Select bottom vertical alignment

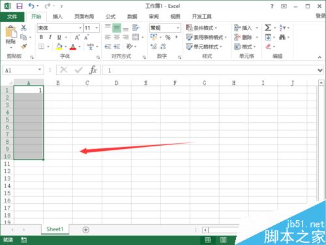click(x=126, y=29)
